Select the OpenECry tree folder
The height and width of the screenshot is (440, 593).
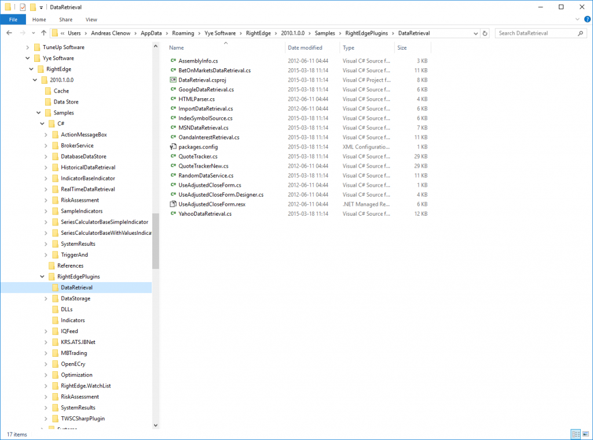tap(73, 364)
